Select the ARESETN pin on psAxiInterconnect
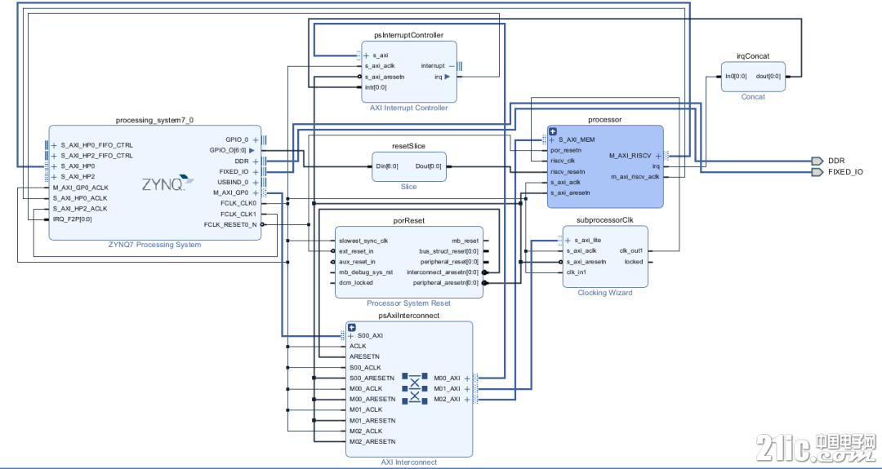The image size is (882, 469). (x=364, y=356)
